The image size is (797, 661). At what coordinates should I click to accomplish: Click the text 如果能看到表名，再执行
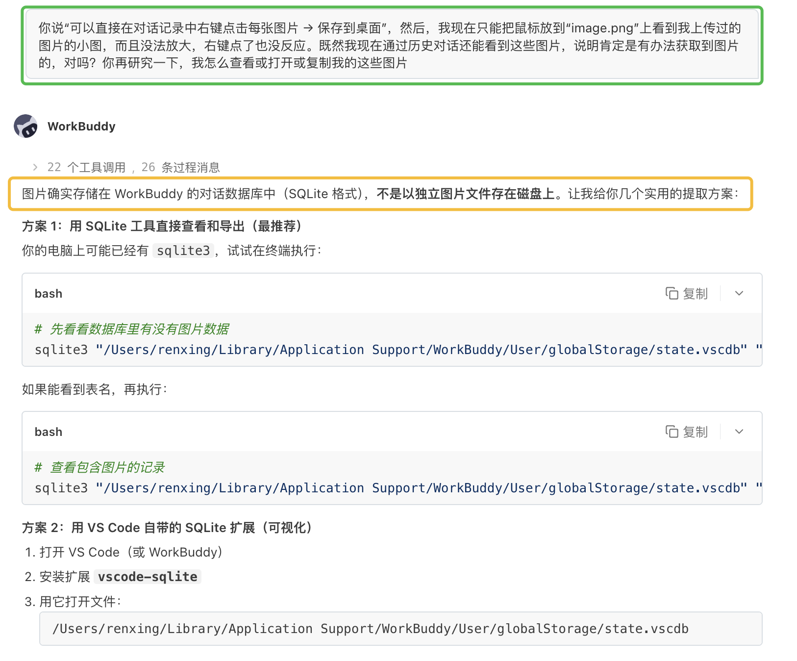[x=95, y=389]
